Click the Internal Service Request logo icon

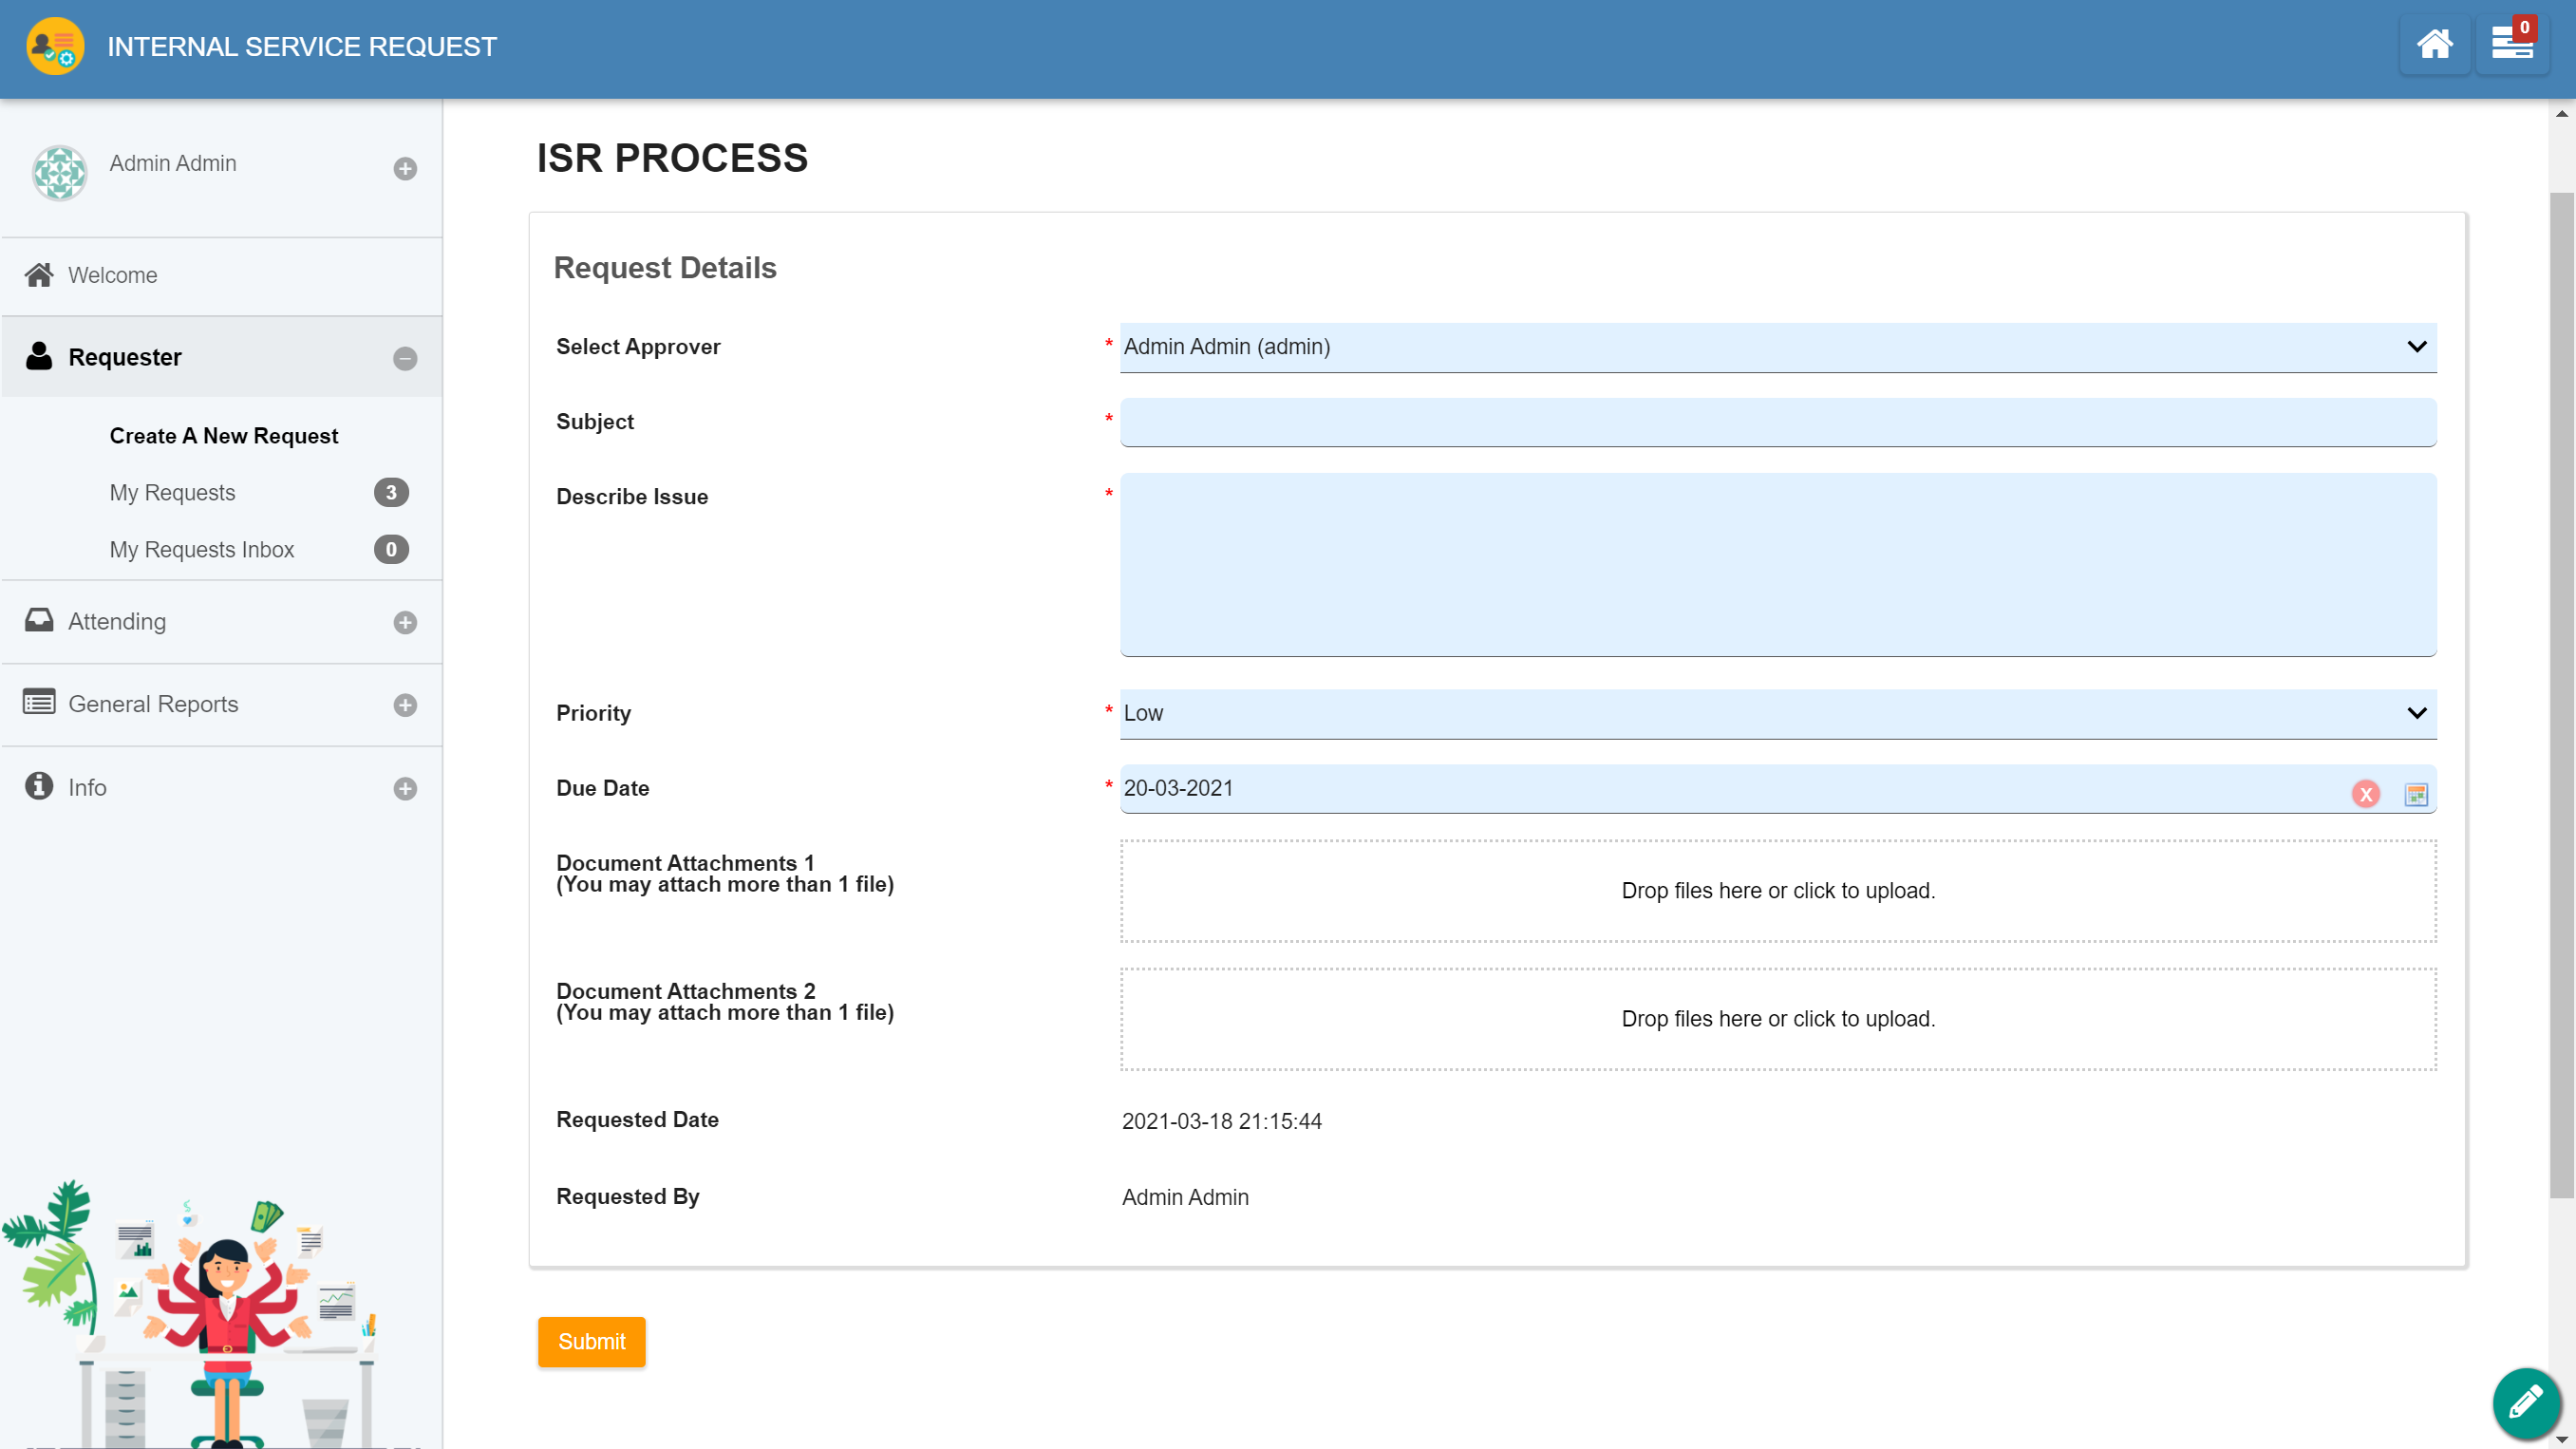[x=55, y=46]
